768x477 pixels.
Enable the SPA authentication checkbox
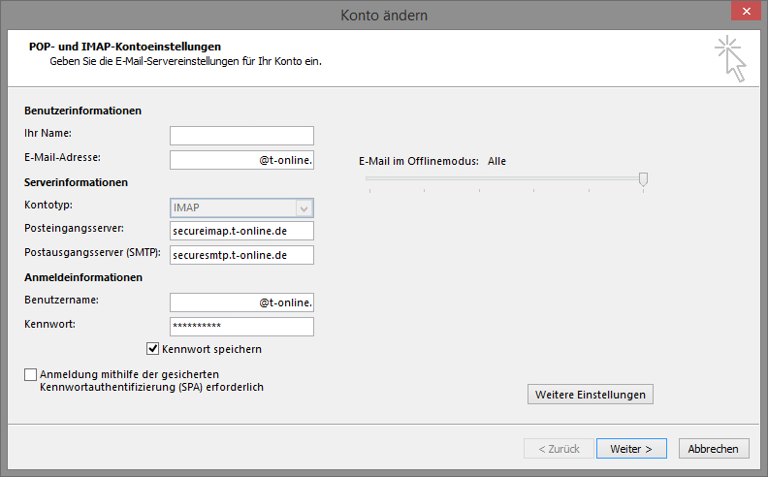(30, 374)
